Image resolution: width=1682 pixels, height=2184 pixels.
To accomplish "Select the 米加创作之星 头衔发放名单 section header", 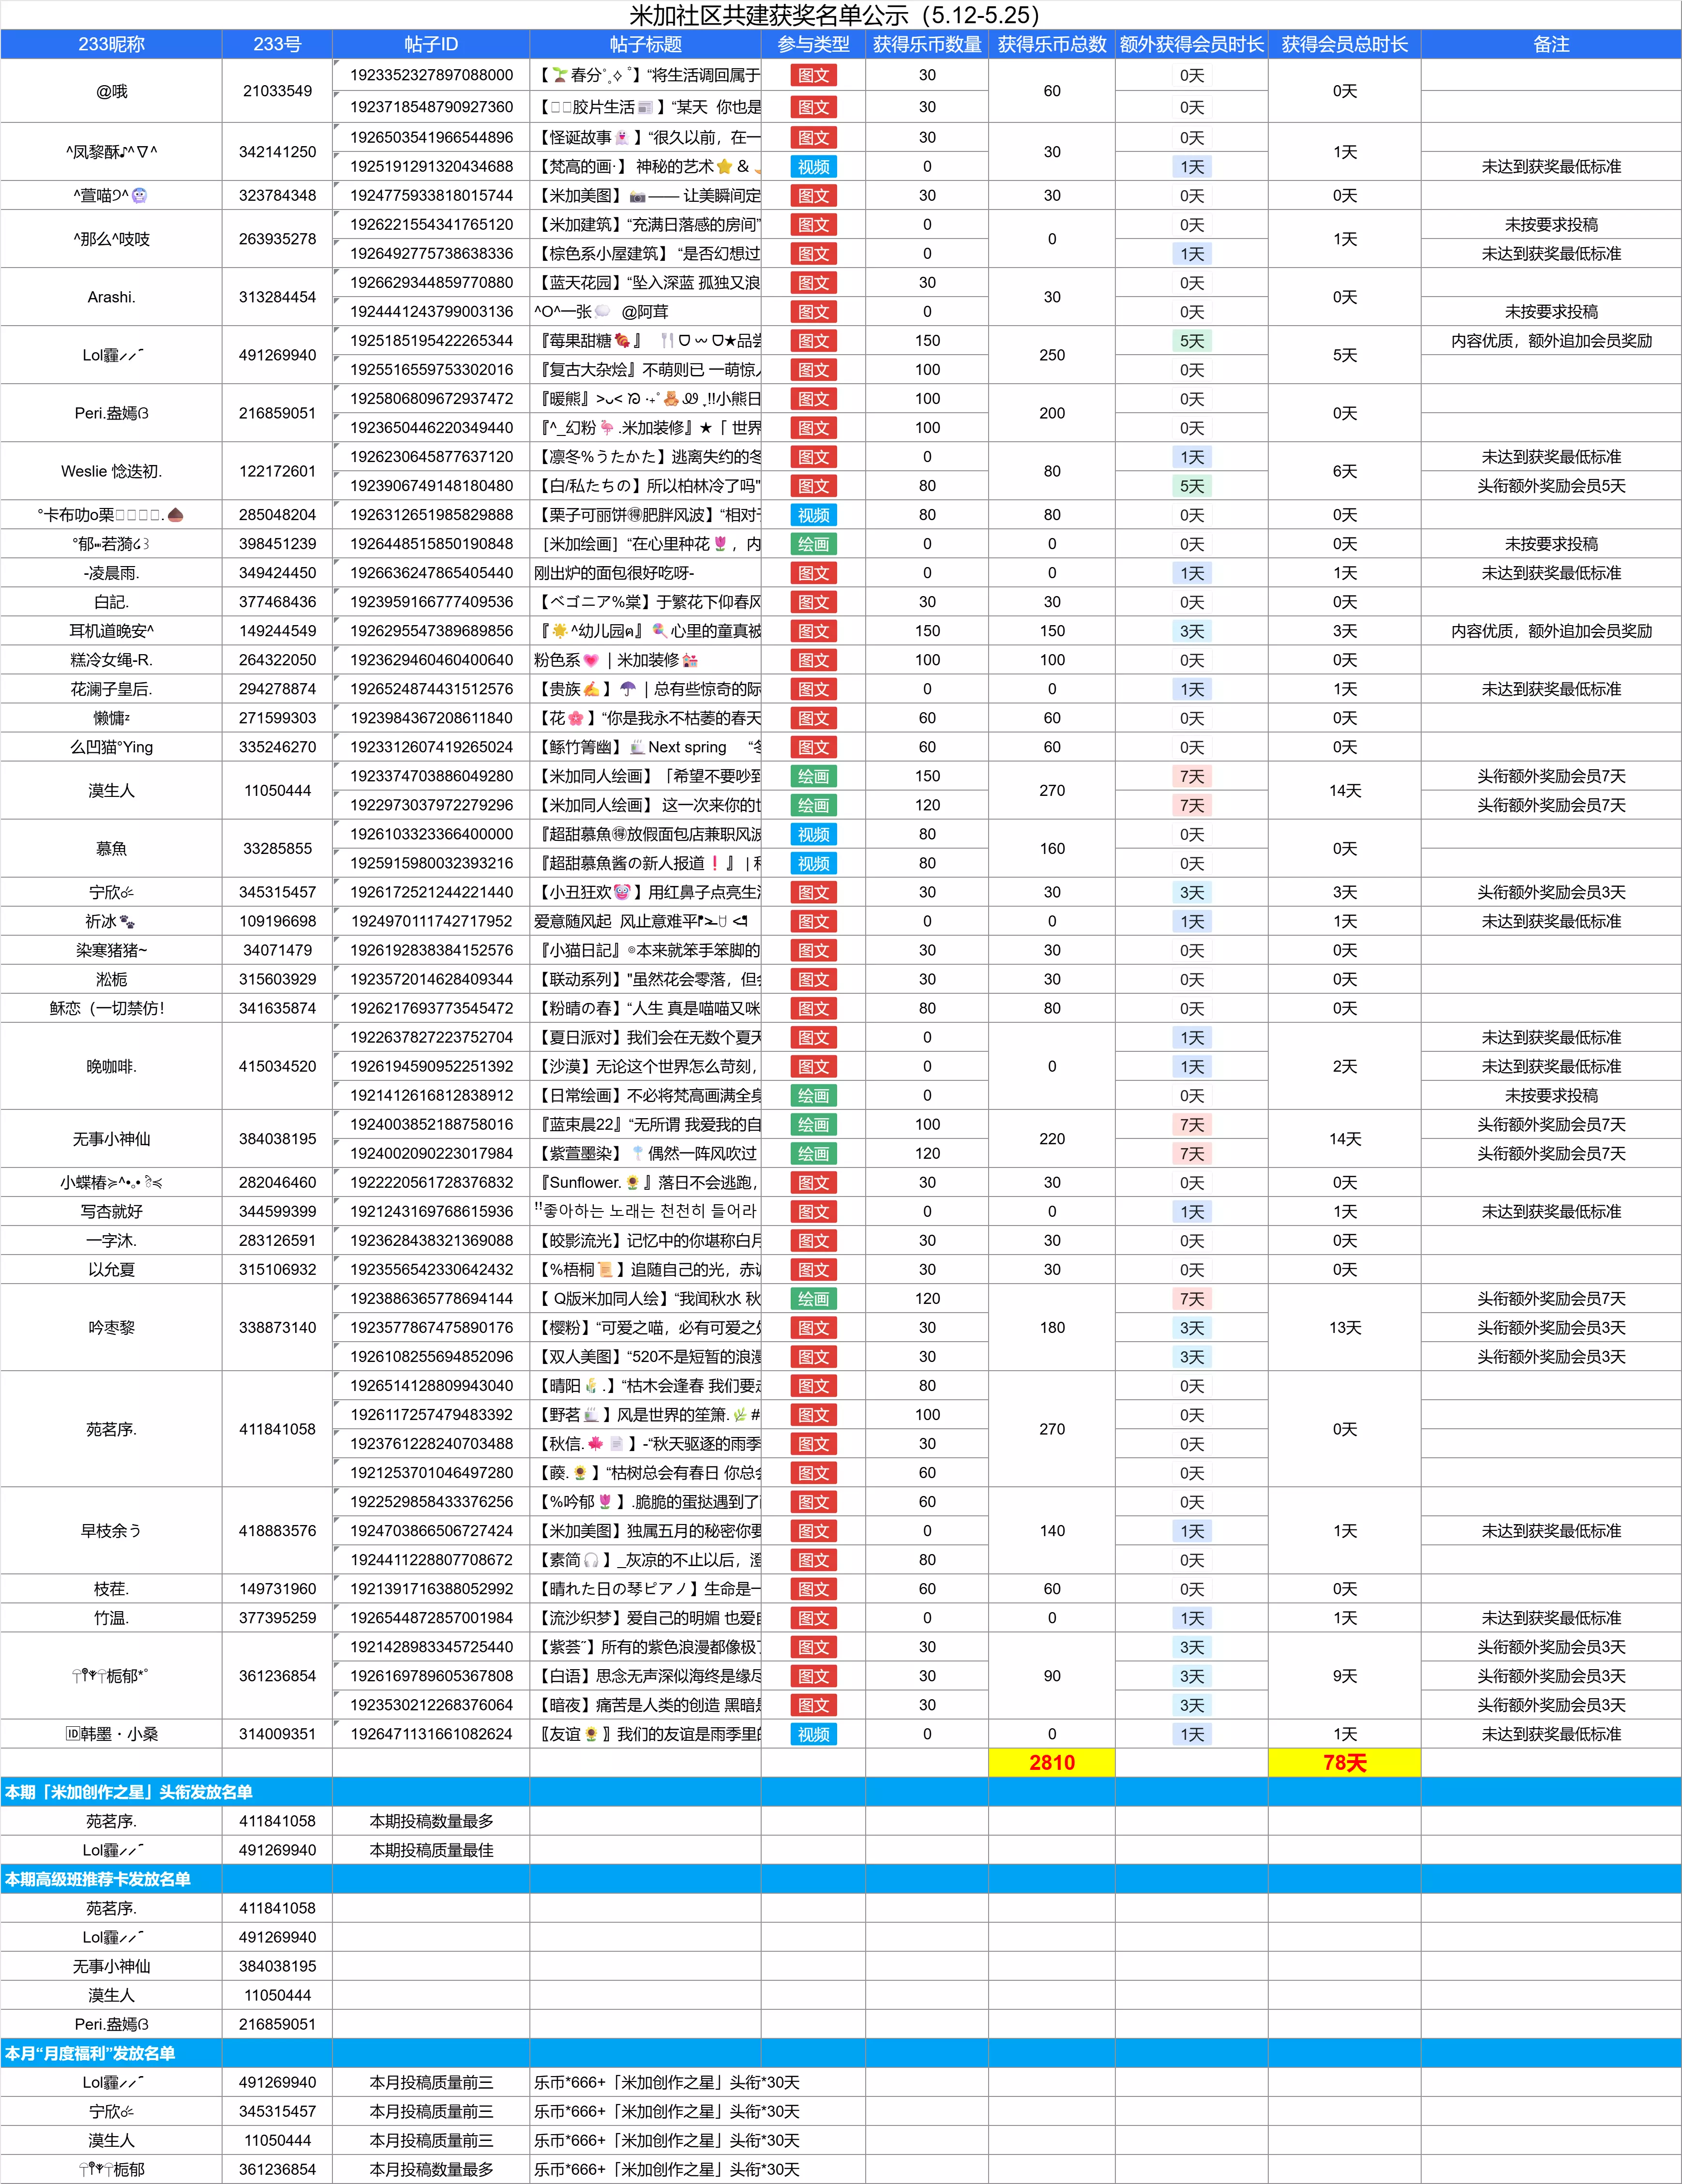I will 128,1792.
